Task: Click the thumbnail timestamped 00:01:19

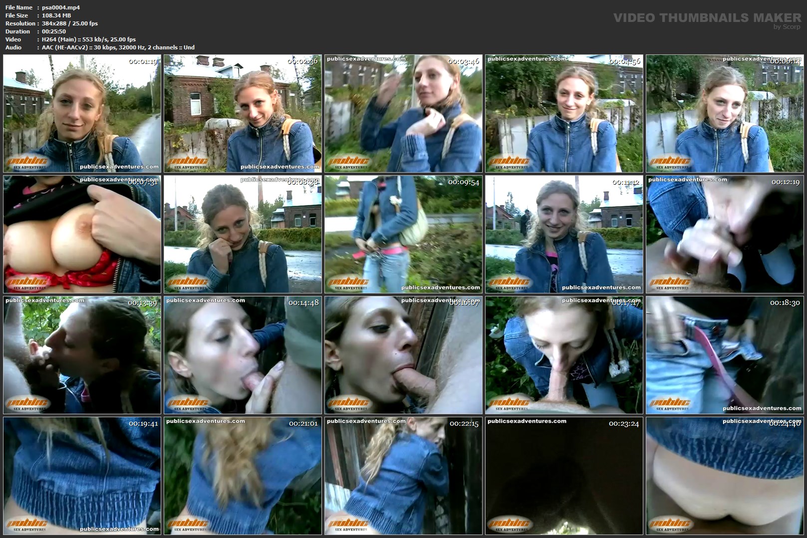Action: [x=82, y=113]
